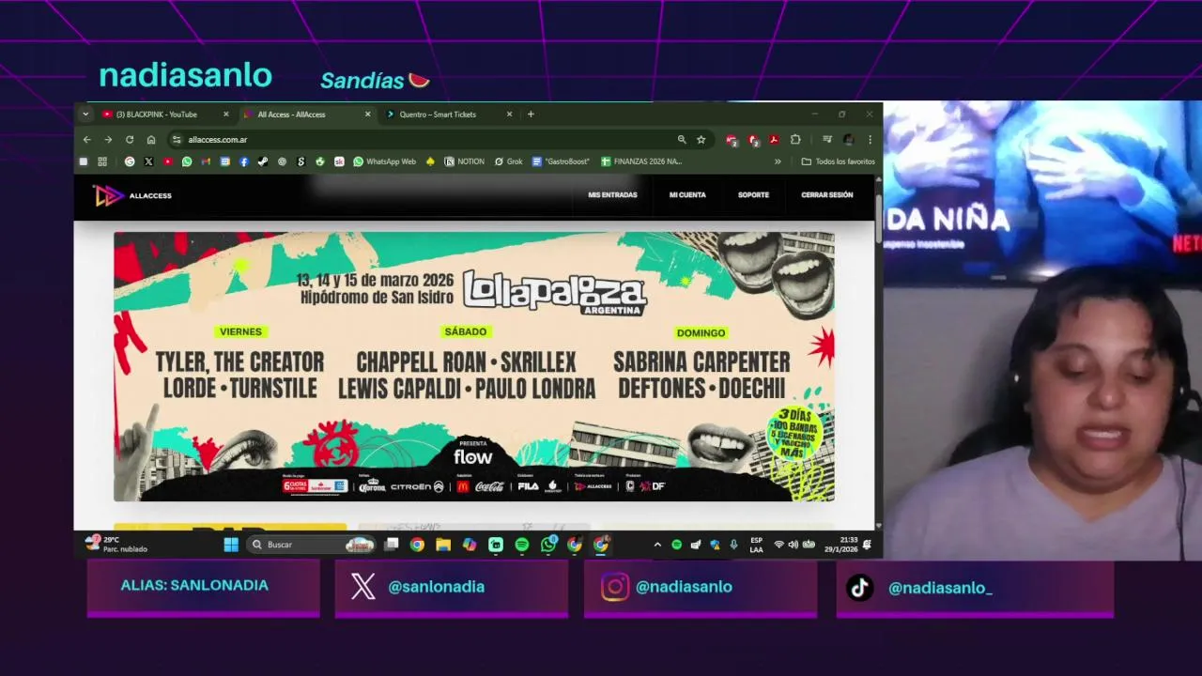
Task: Open the Chrome three-dot menu
Action: tap(870, 140)
